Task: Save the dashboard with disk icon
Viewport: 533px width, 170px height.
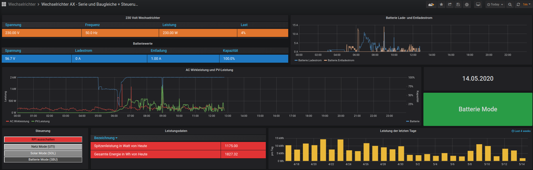Action: [x=458, y=5]
